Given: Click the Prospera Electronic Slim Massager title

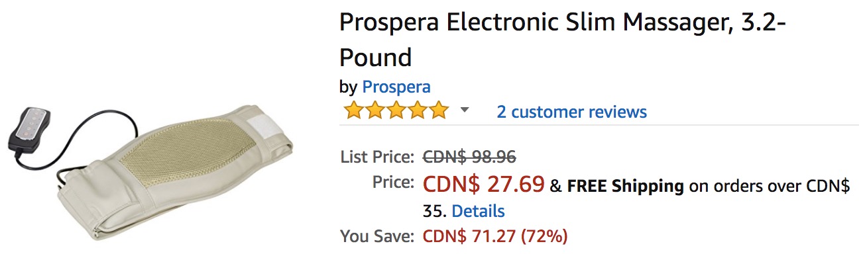Looking at the screenshot, I should (x=563, y=40).
